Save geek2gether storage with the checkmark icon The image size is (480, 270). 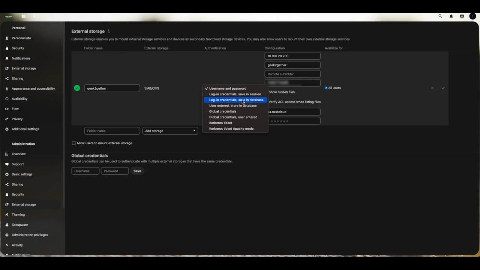(x=443, y=88)
